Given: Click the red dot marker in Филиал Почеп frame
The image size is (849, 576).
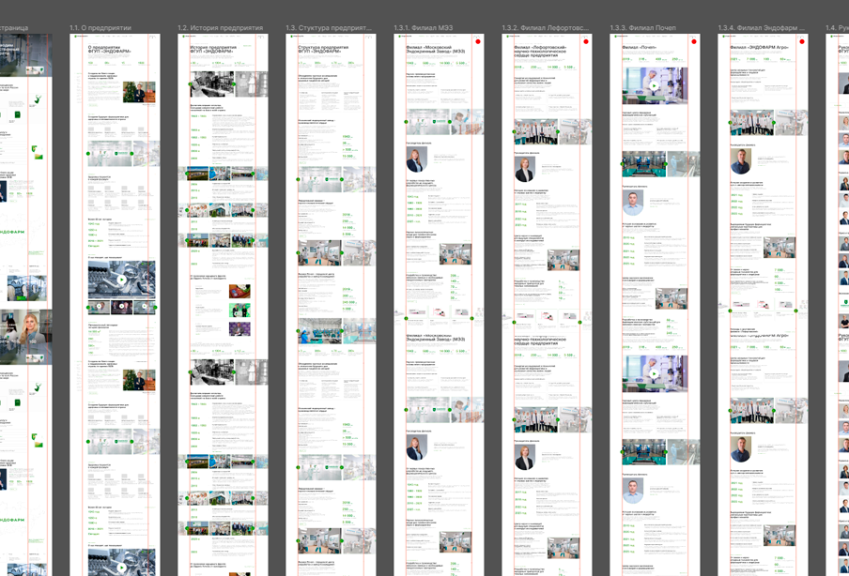Looking at the screenshot, I should tap(695, 42).
